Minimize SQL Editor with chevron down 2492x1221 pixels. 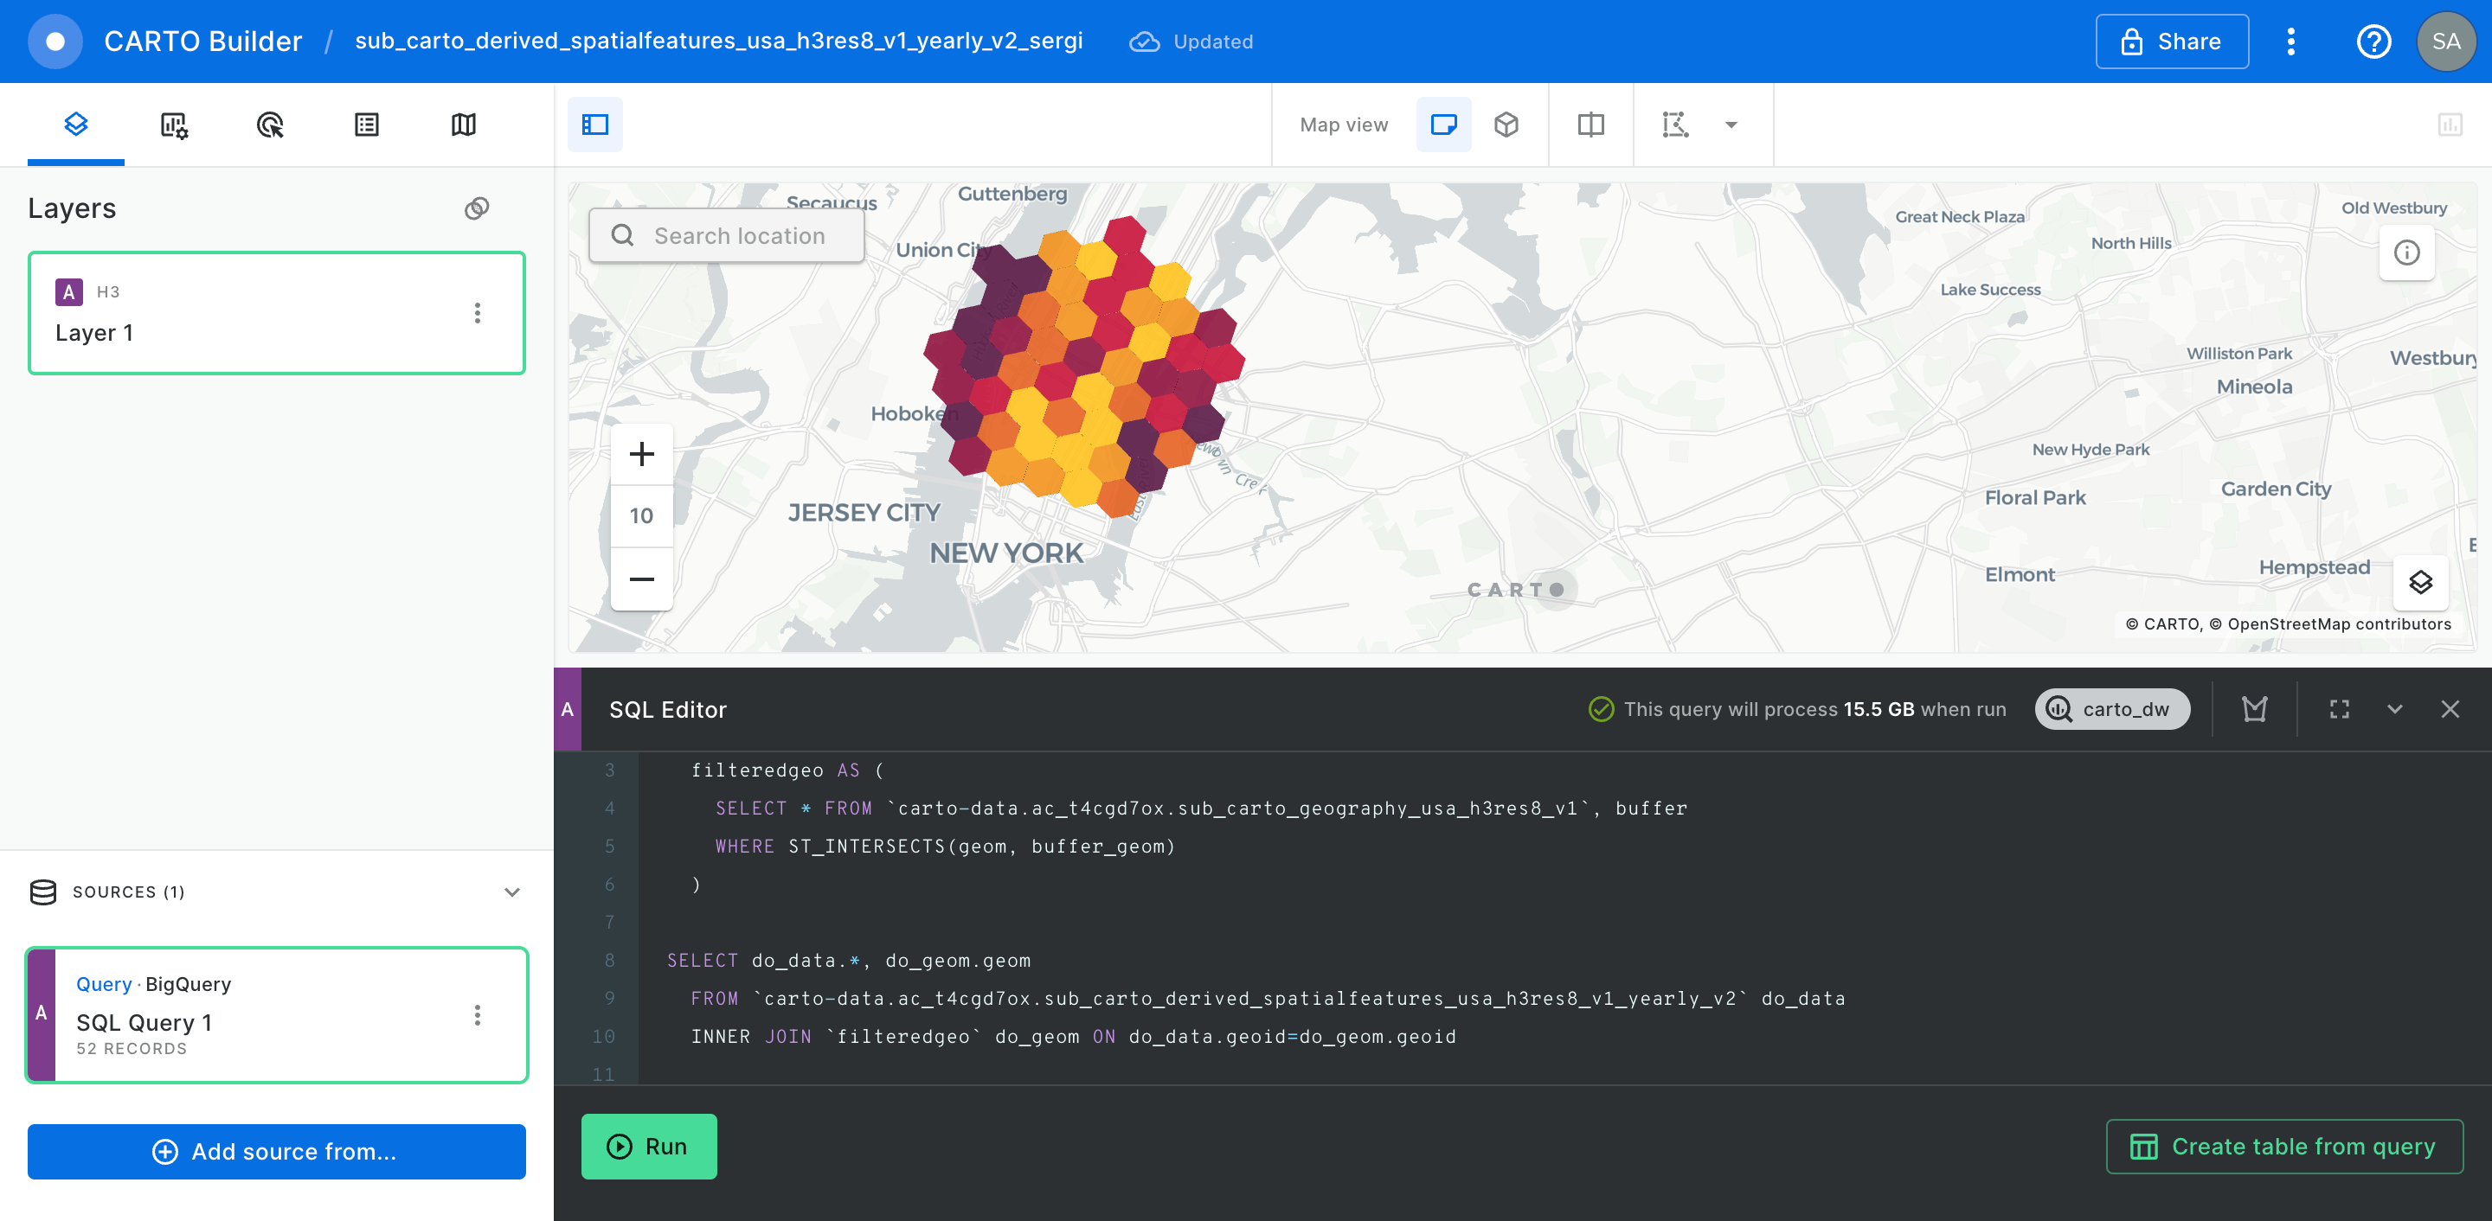pyautogui.click(x=2394, y=710)
